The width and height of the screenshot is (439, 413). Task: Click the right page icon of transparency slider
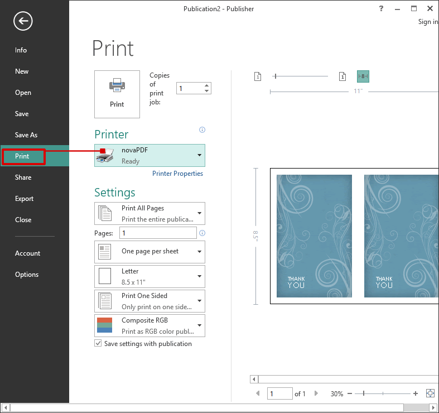pyautogui.click(x=342, y=76)
